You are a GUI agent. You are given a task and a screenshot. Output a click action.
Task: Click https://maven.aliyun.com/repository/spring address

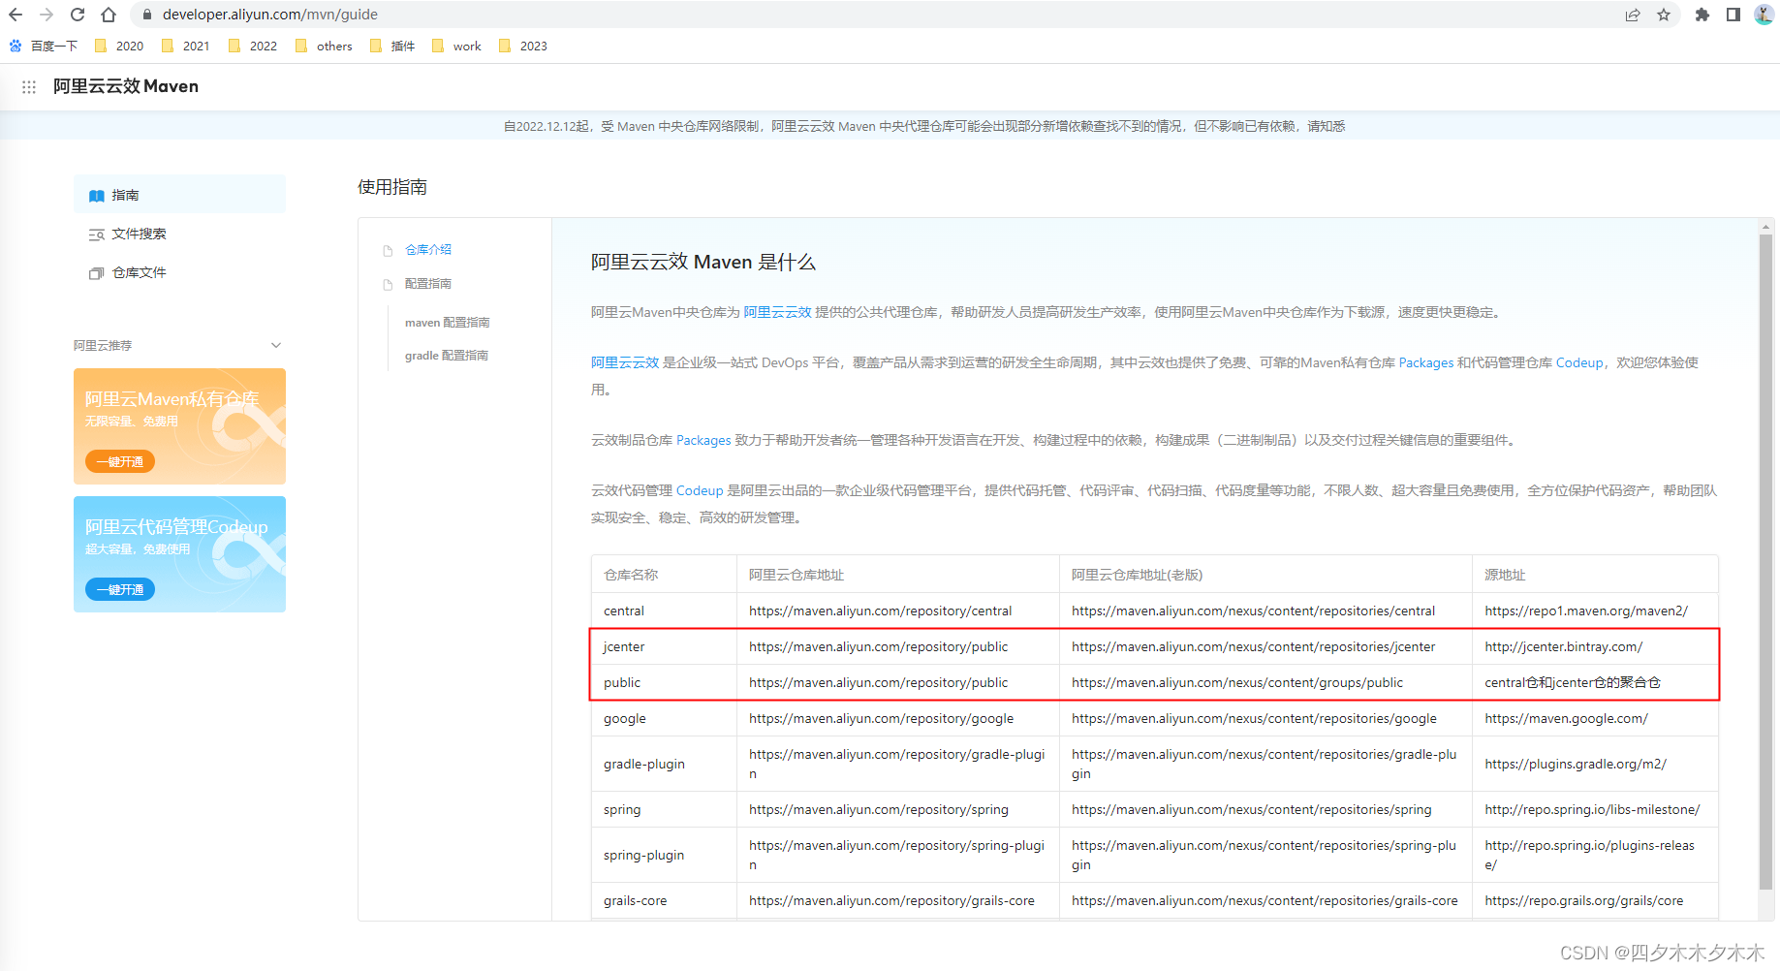tap(878, 809)
